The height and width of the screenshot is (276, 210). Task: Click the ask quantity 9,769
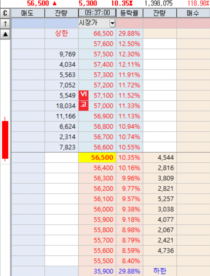[x=61, y=54]
